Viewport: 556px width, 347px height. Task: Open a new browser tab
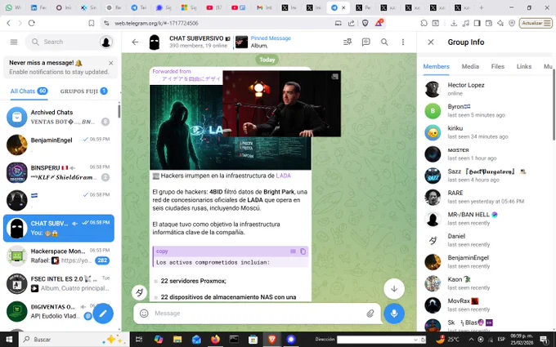tap(481, 7)
